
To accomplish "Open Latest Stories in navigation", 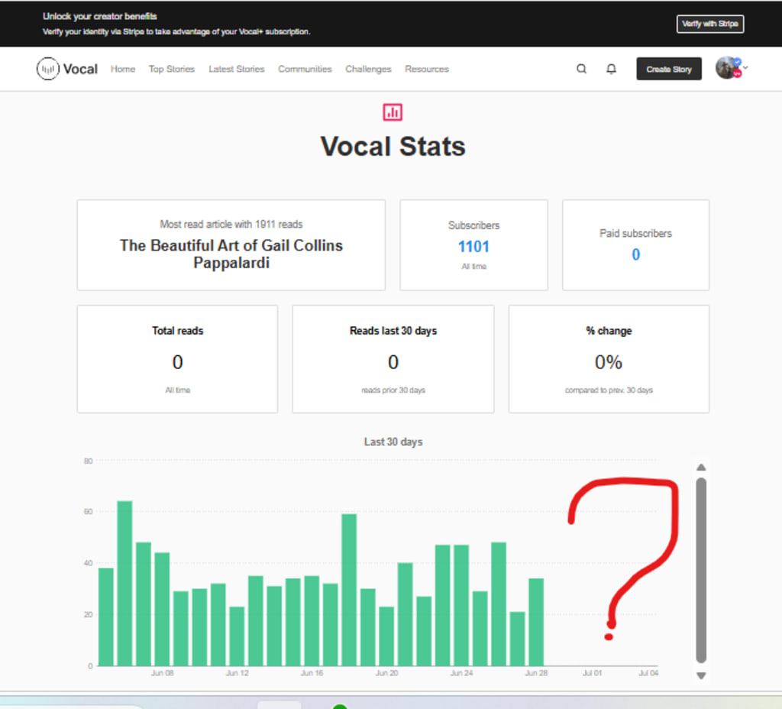I will click(x=237, y=69).
